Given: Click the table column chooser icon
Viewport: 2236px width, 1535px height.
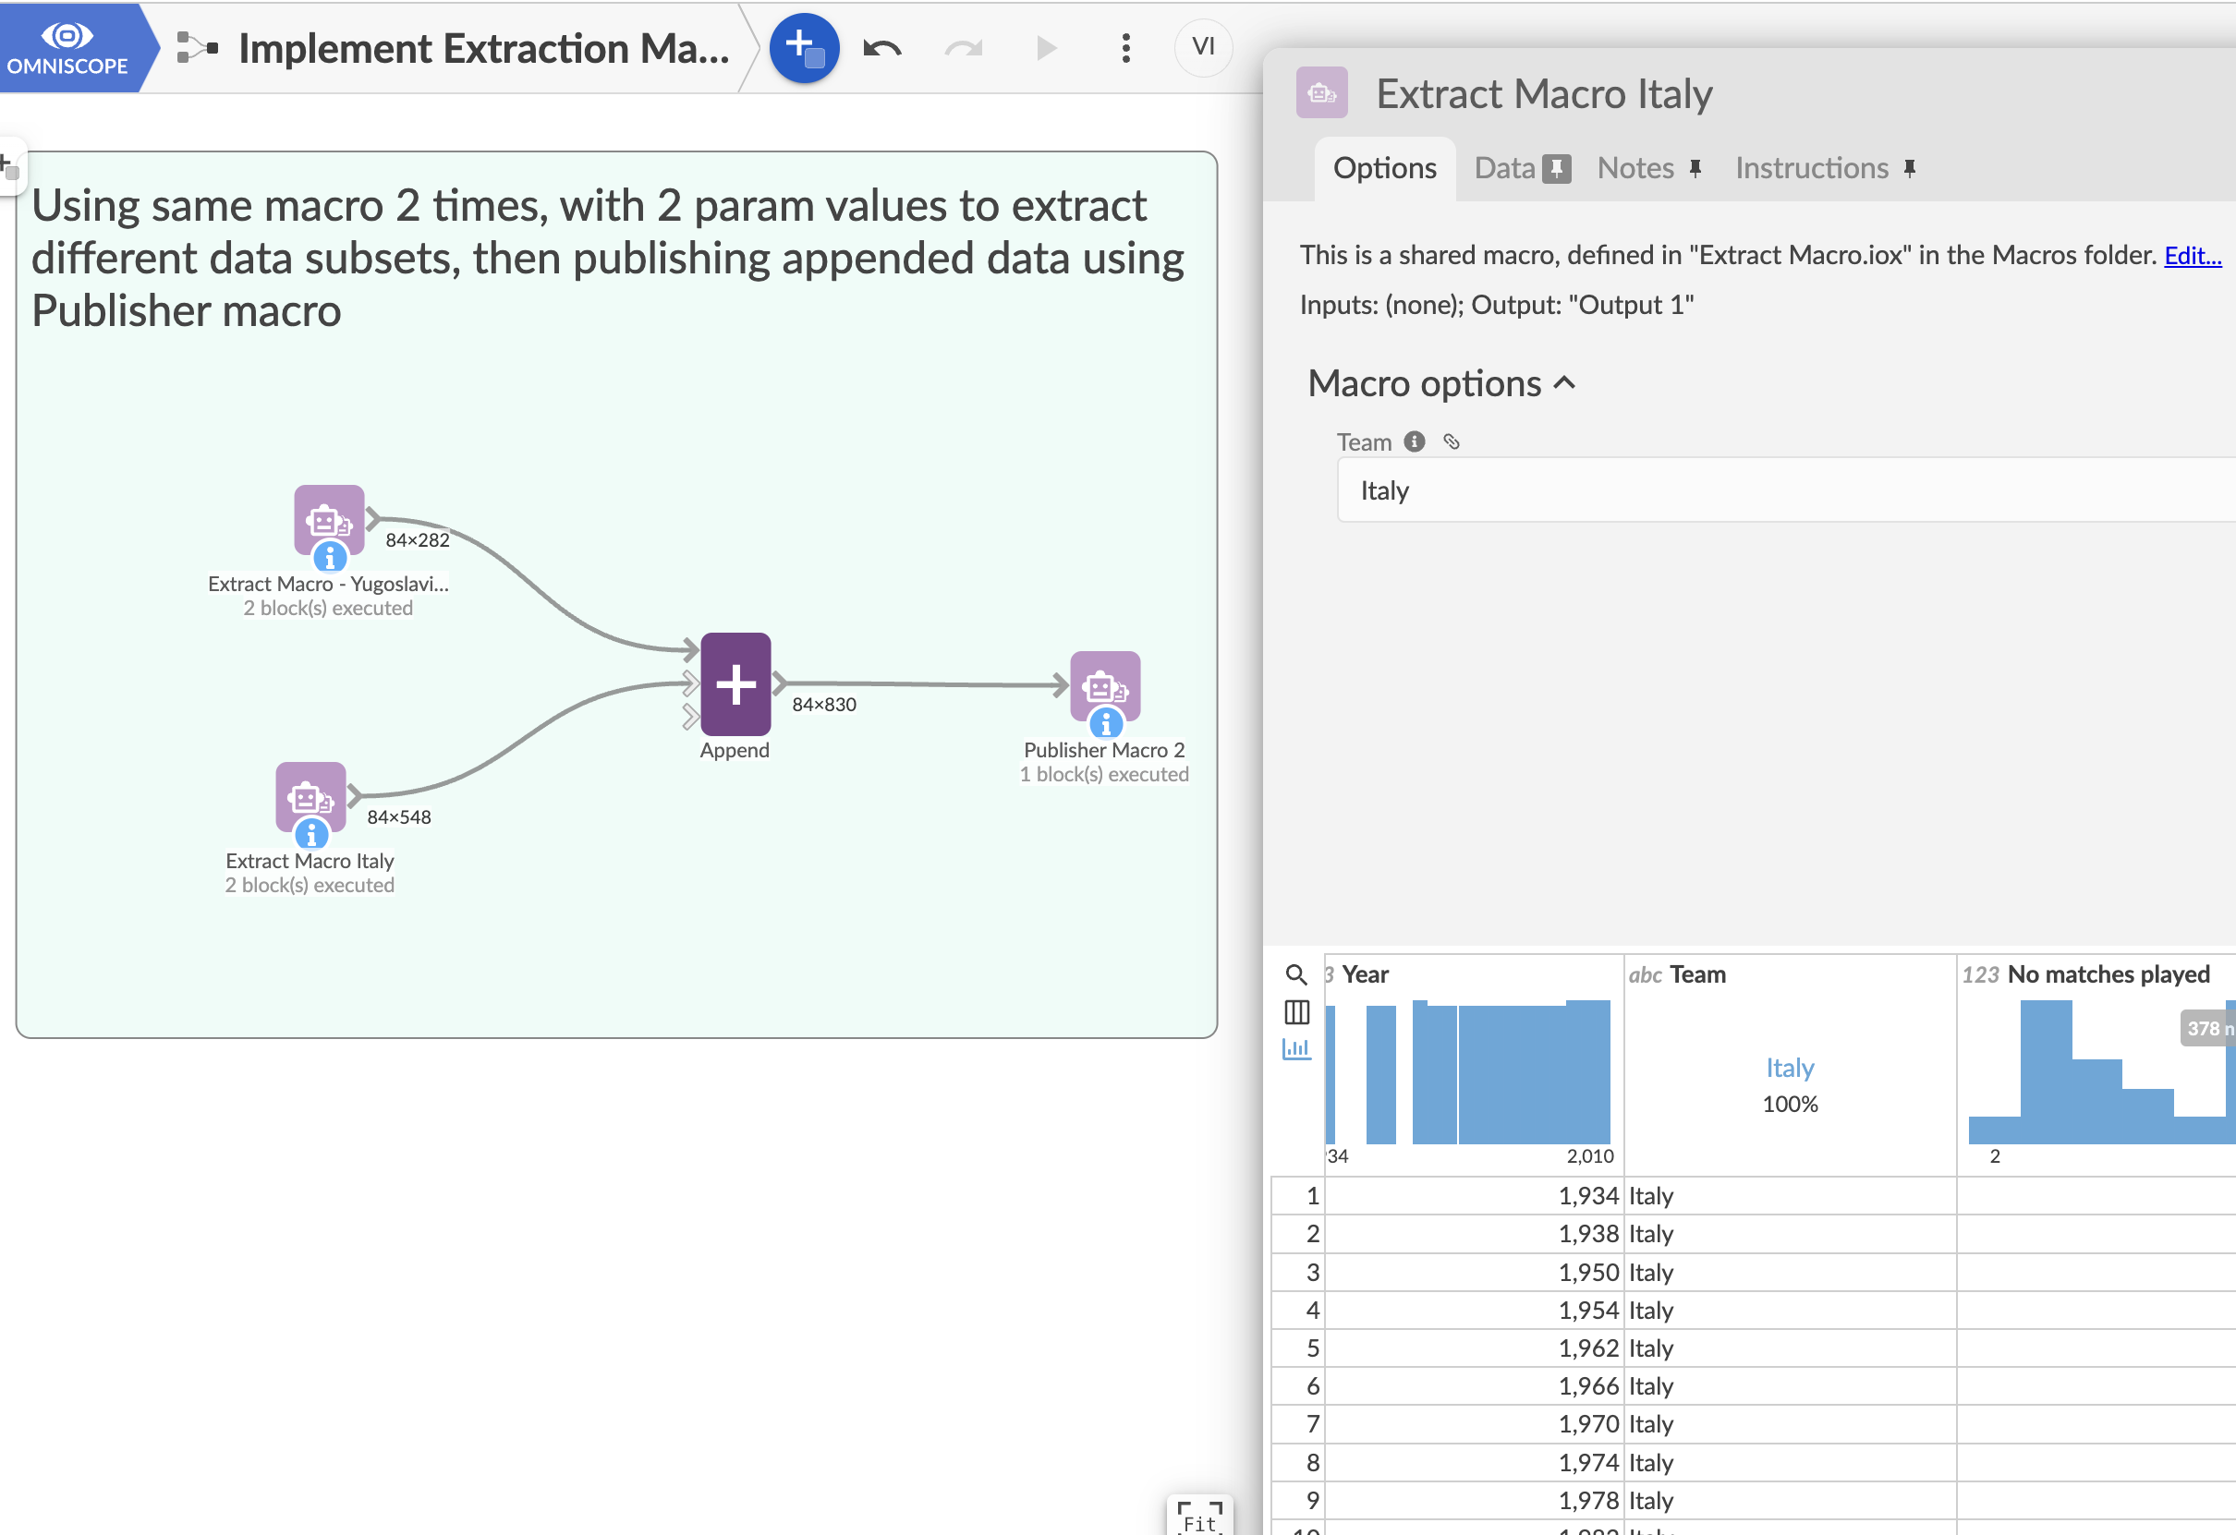Looking at the screenshot, I should pyautogui.click(x=1296, y=1012).
